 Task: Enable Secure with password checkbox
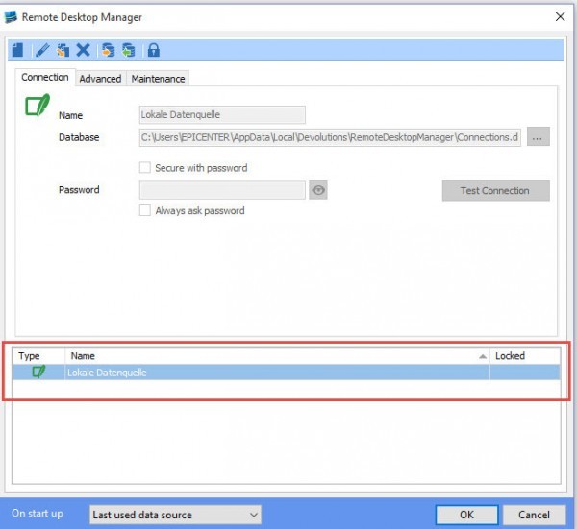[145, 168]
